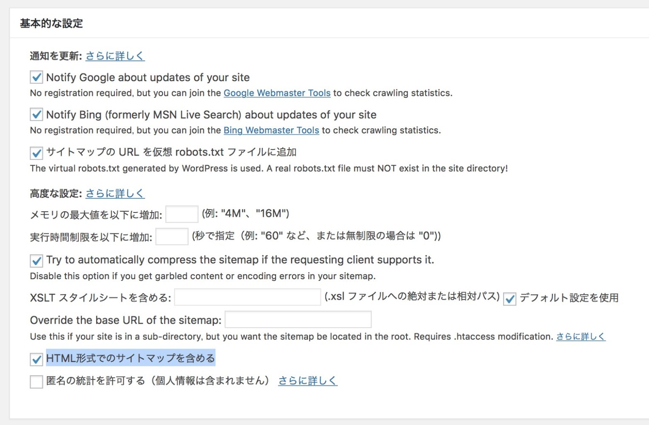Disable automatic sitemap compression checkbox
Screen dimensions: 649x425
click(x=37, y=261)
